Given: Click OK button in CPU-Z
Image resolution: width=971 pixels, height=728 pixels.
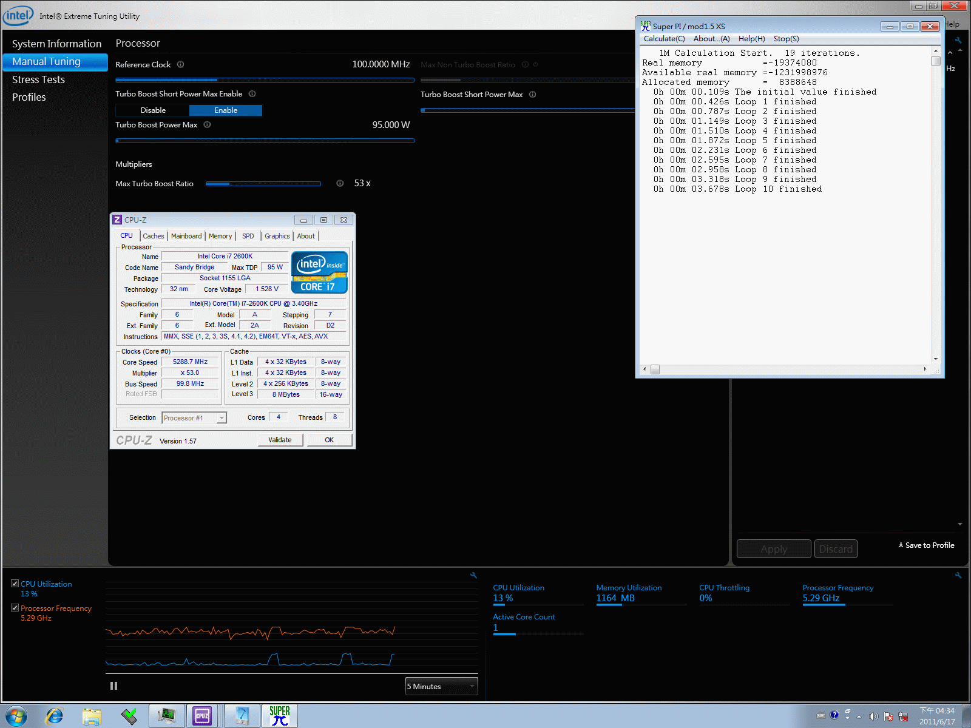Looking at the screenshot, I should [x=329, y=440].
